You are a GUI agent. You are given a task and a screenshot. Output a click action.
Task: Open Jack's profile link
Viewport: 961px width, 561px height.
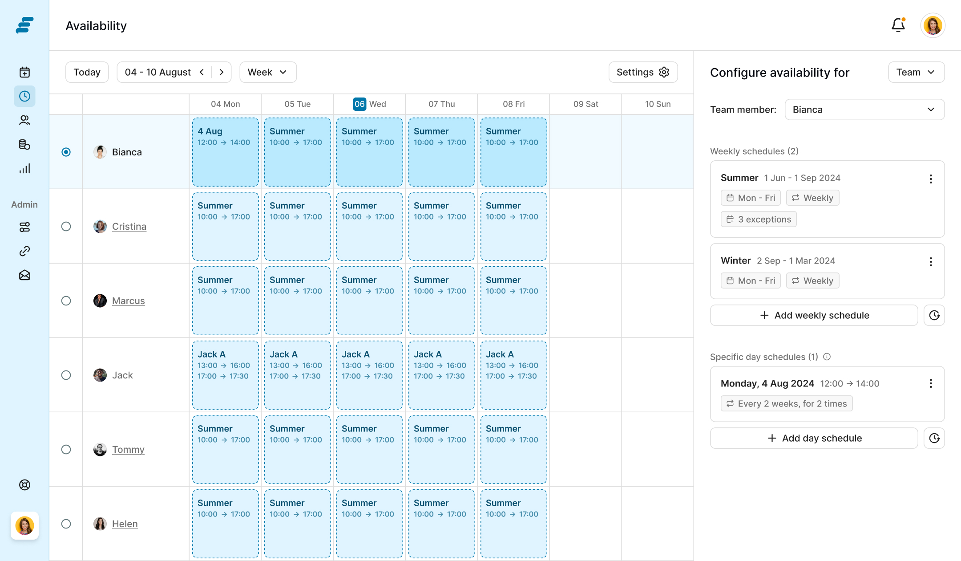pyautogui.click(x=122, y=375)
